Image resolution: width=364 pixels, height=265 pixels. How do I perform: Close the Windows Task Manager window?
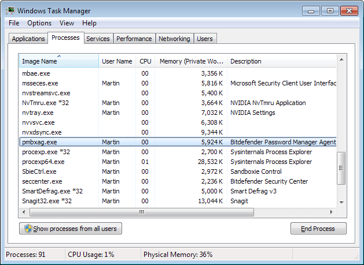pyautogui.click(x=349, y=10)
